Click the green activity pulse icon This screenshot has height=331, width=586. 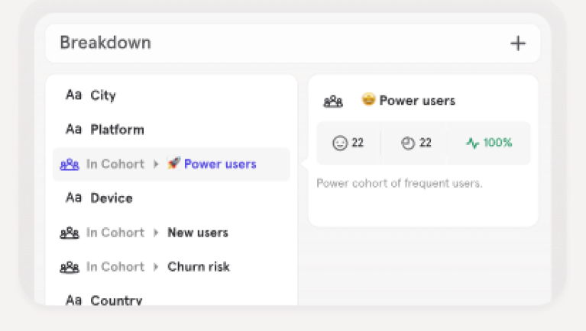(x=473, y=143)
